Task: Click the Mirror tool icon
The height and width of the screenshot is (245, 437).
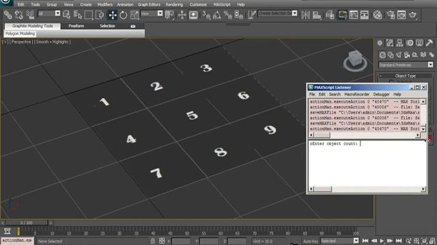Action: coord(305,15)
